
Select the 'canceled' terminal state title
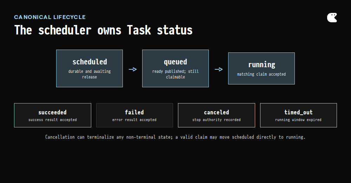coord(217,112)
